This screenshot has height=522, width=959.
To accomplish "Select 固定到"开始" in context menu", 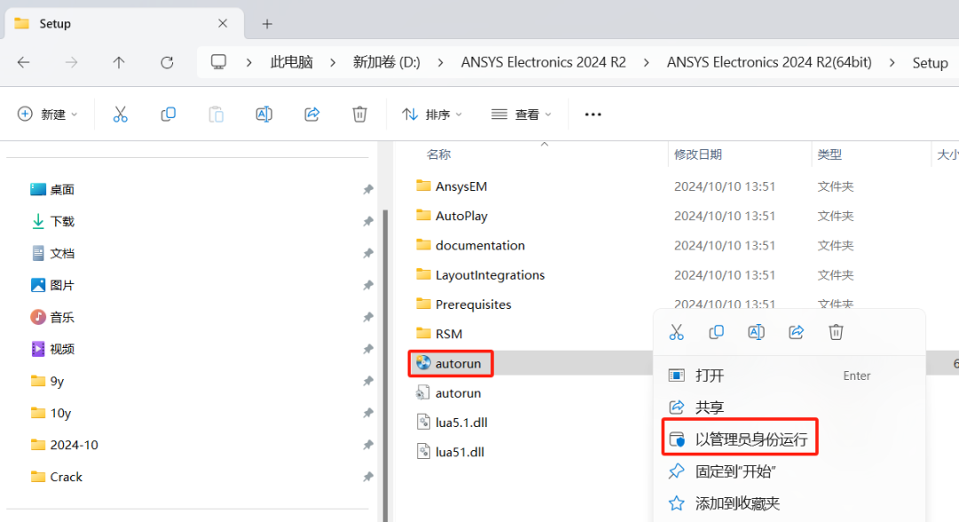I will (x=789, y=471).
